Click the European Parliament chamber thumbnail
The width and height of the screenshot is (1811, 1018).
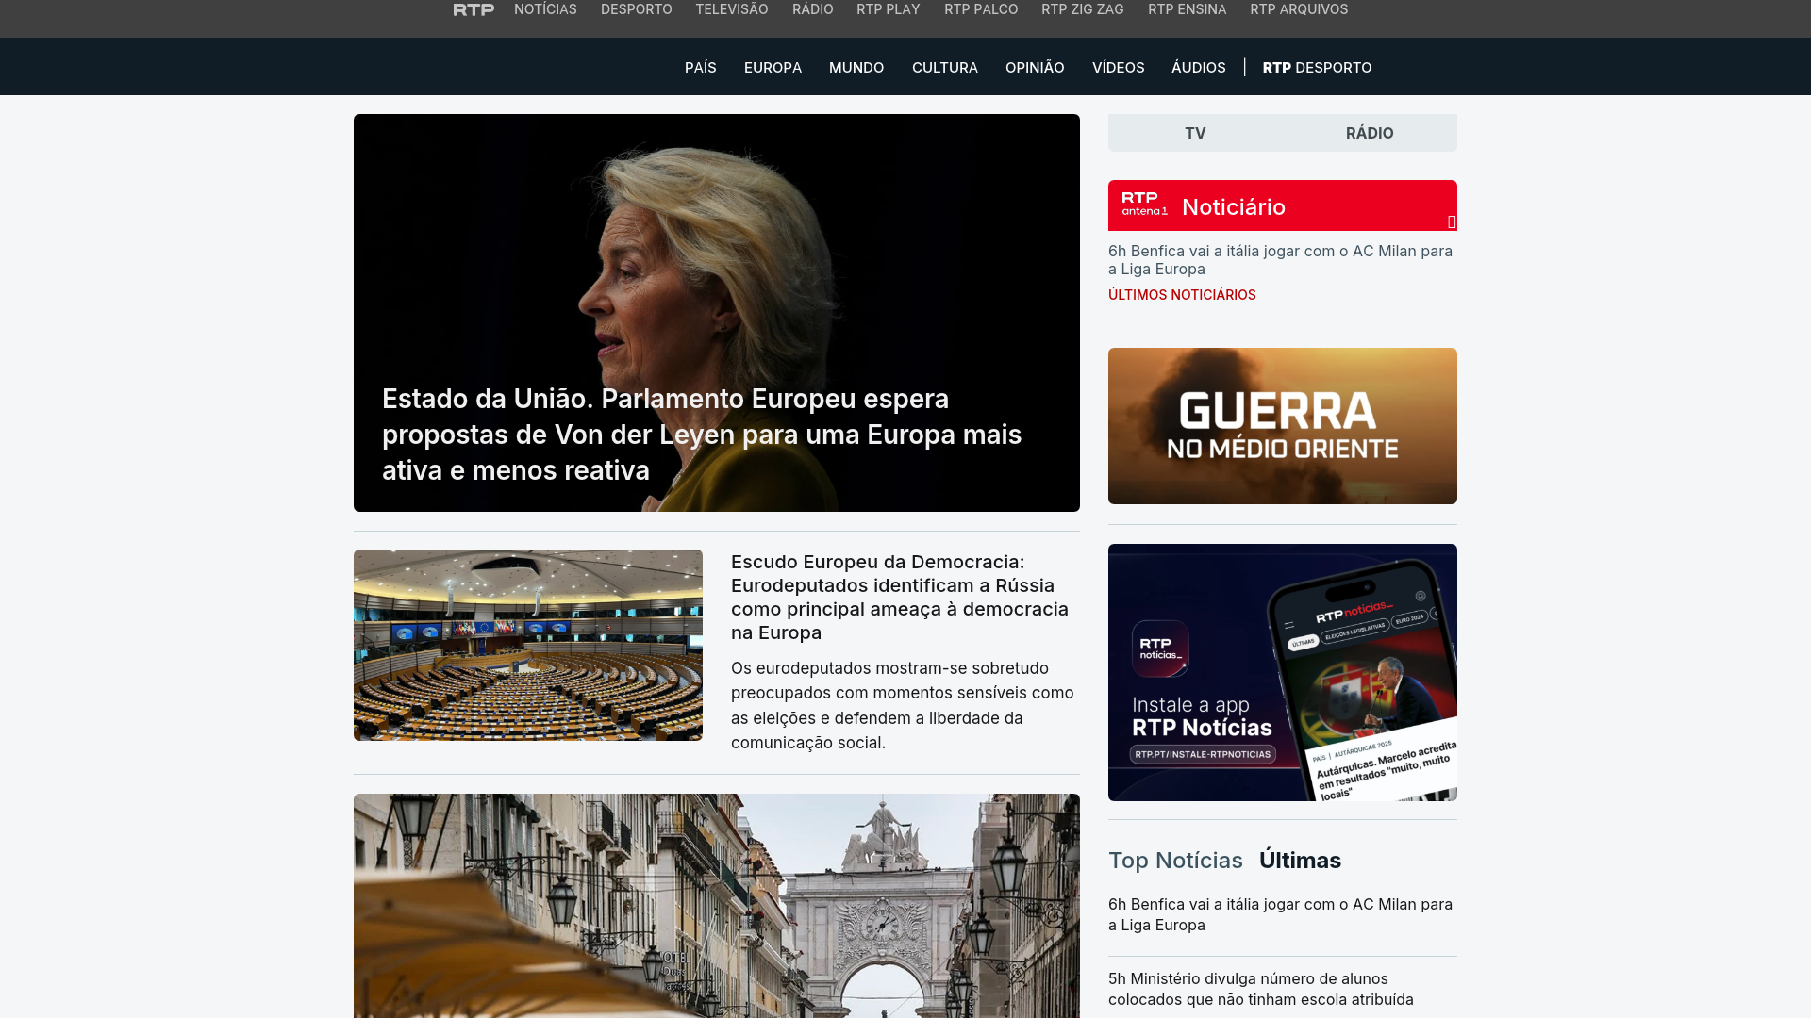coord(528,645)
